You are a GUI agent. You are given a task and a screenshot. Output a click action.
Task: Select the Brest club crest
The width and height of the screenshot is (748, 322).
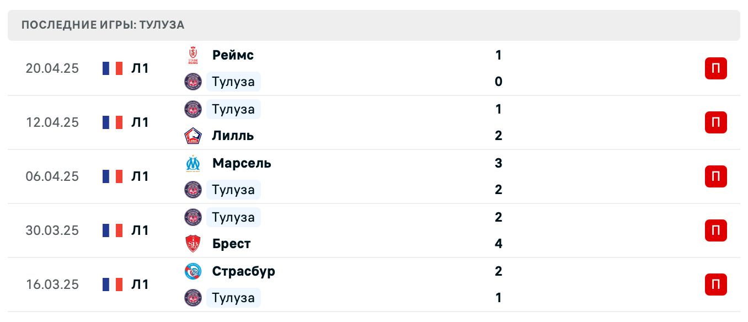[193, 244]
